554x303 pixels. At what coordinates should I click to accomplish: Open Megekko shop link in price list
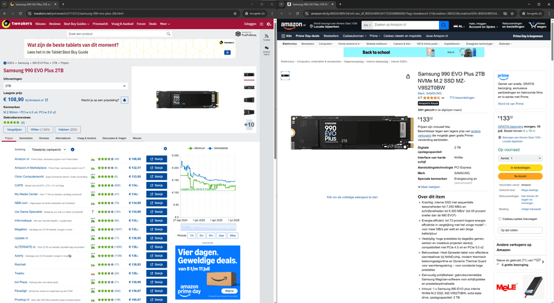(x=21, y=230)
